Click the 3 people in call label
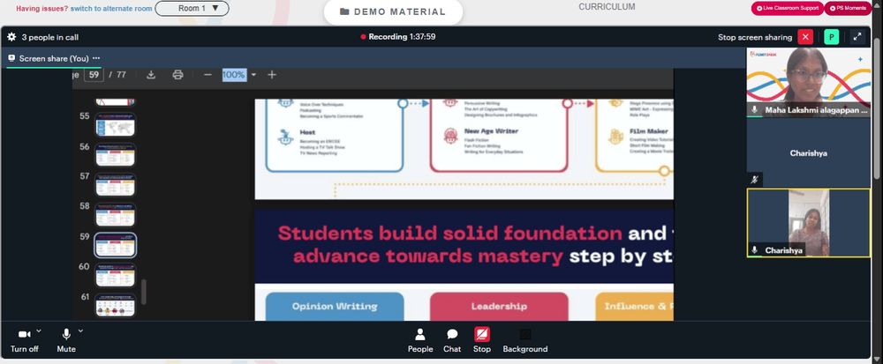Screen dimensions: 883x364 (50, 37)
